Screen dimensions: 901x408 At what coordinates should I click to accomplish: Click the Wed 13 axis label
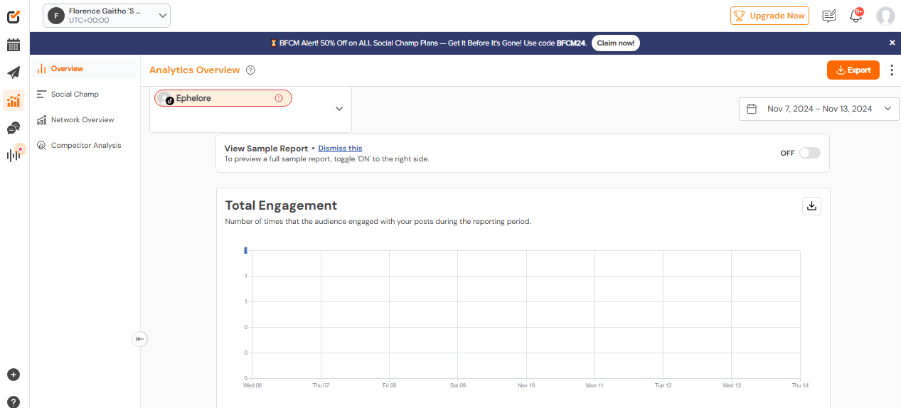click(x=732, y=385)
